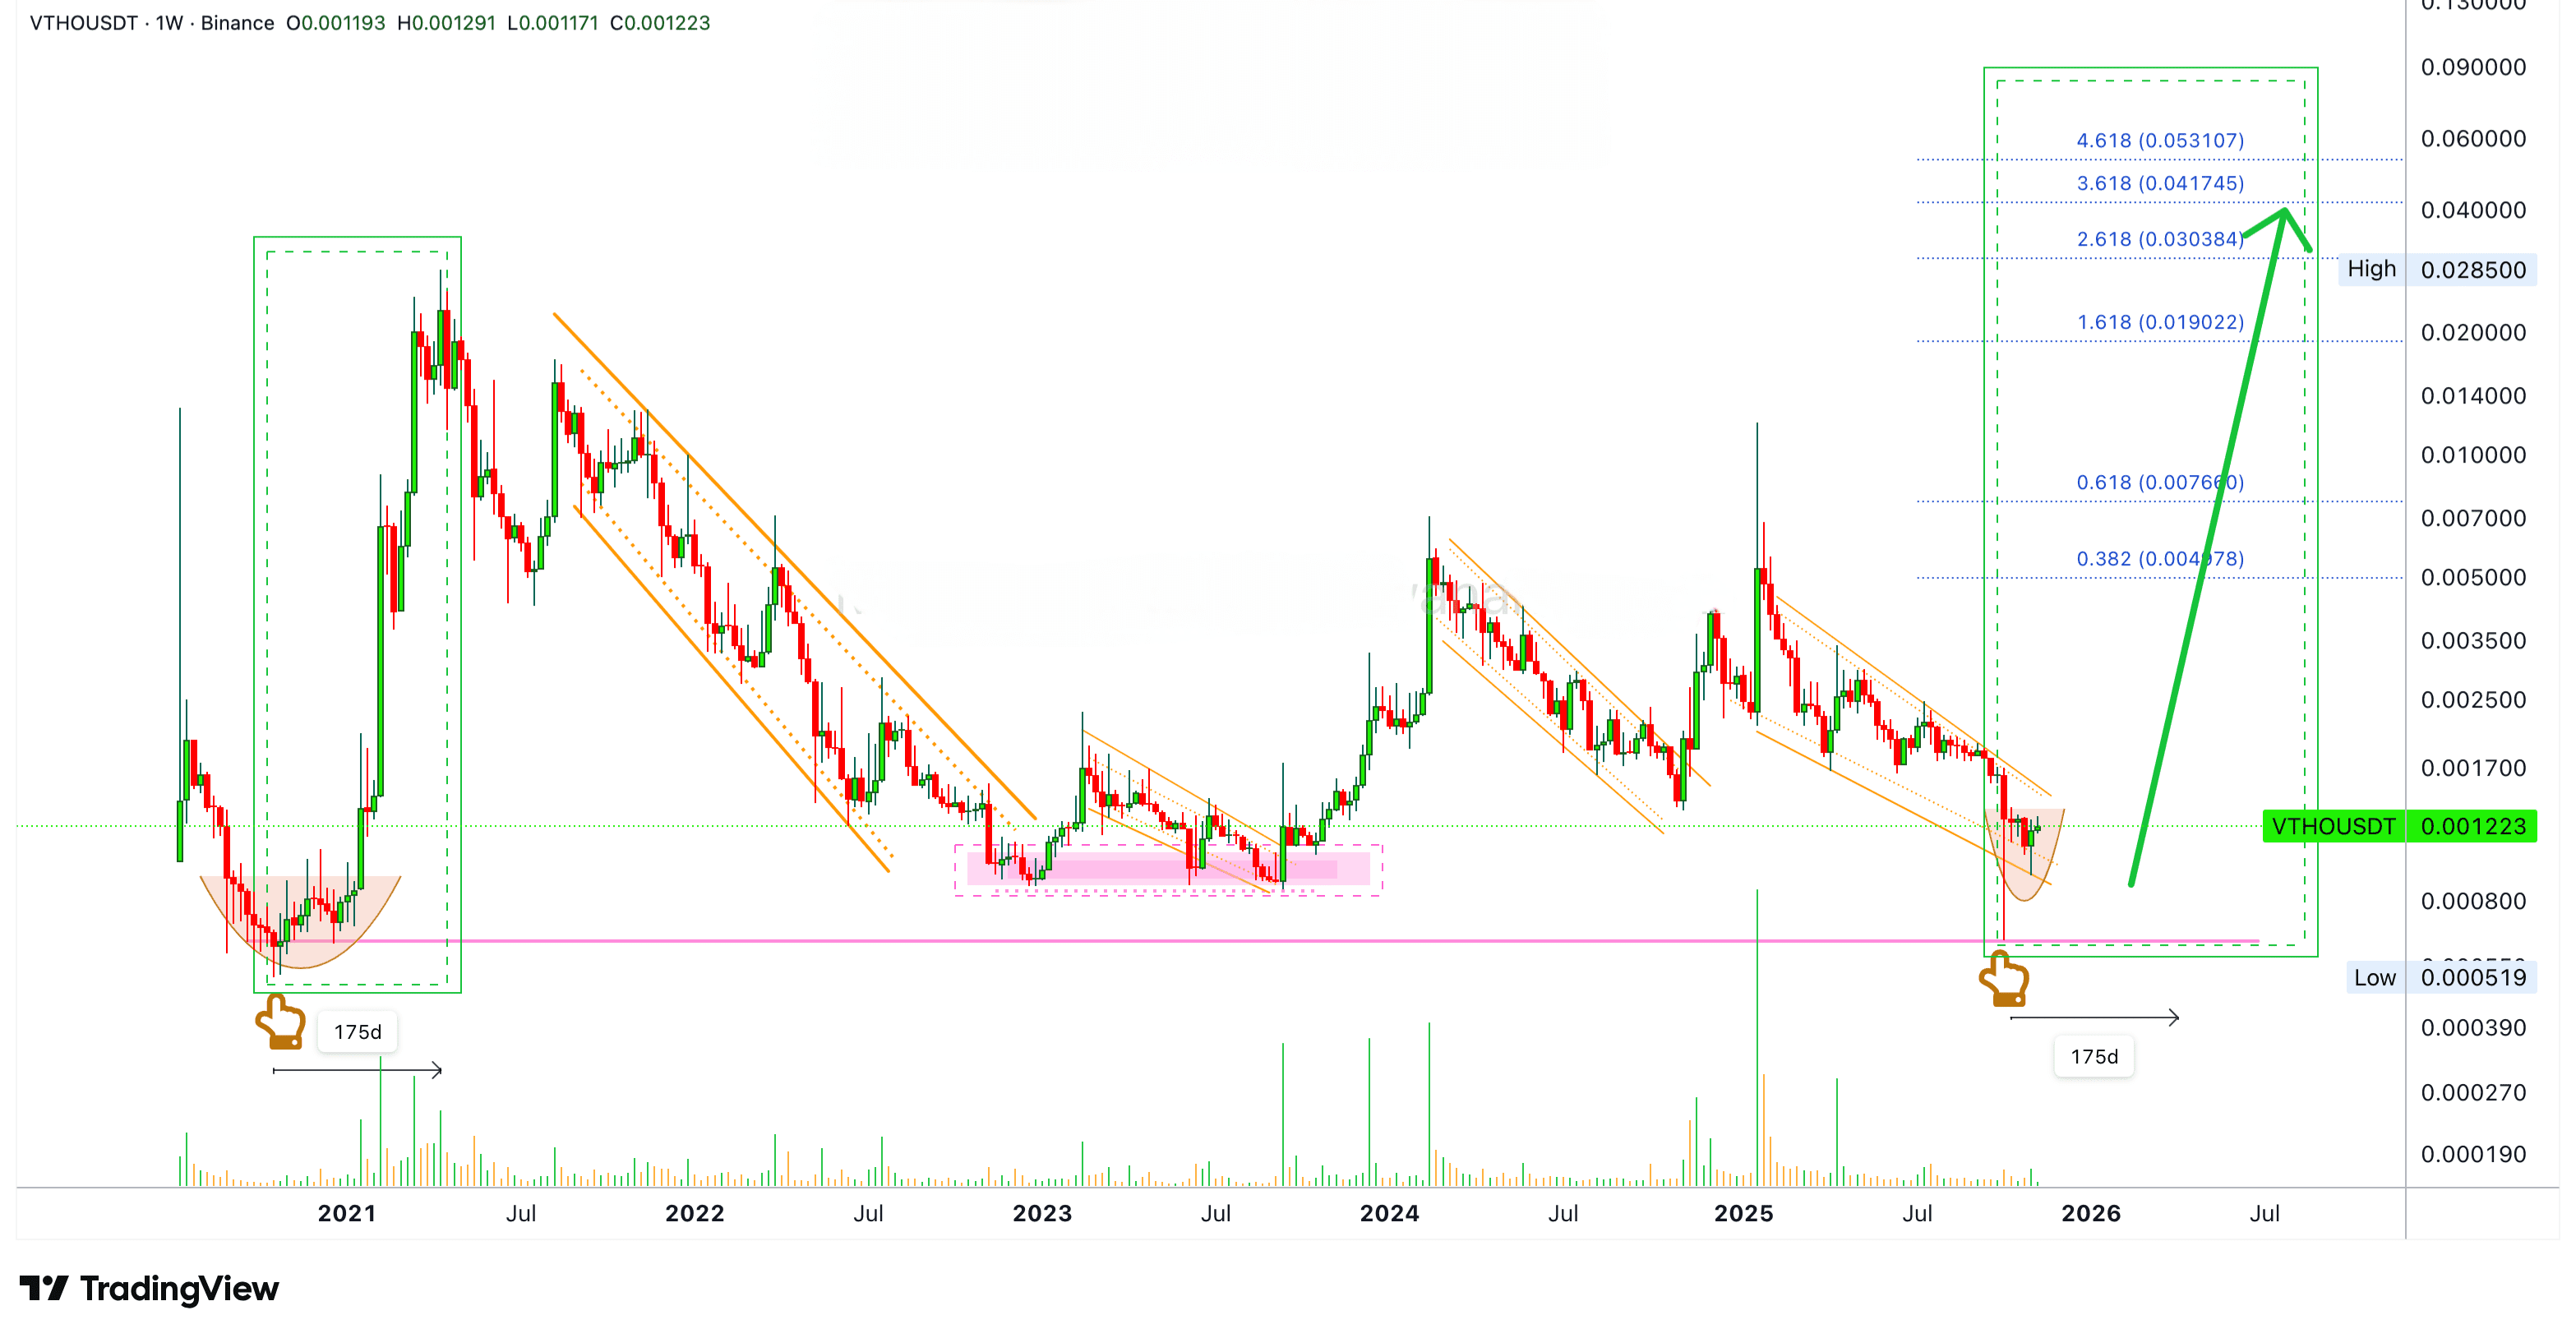Select the 2.618 Fibonacci level label
2576x1338 pixels.
click(2159, 239)
